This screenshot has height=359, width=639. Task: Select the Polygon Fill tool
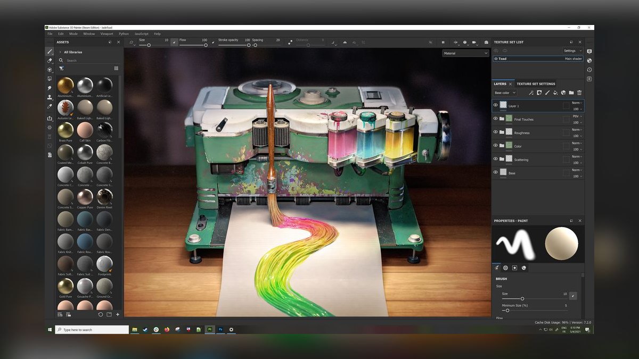(50, 79)
